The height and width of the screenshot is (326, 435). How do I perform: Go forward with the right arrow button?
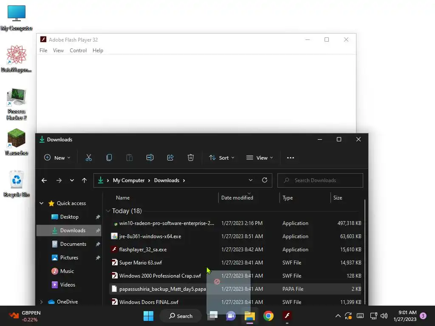(59, 180)
